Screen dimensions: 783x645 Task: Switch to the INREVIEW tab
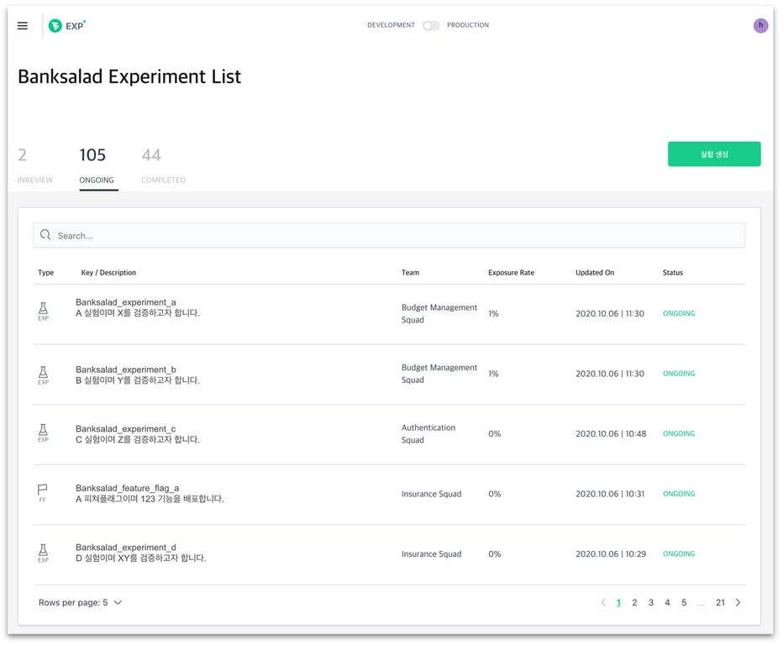point(35,165)
